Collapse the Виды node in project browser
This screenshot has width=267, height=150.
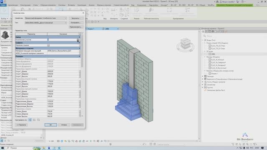pyautogui.click(x=203, y=40)
